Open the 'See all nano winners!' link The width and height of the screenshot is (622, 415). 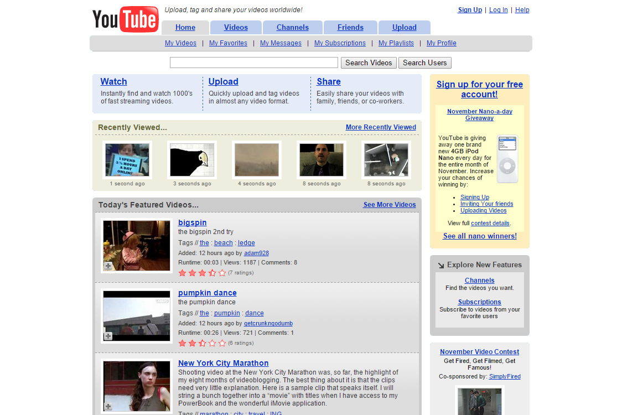(480, 236)
